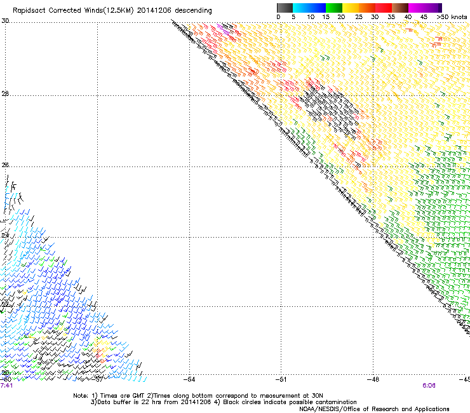Image resolution: width=470 pixels, height=413 pixels.
Task: Click the '25' label under the color bar
Action: [359, 17]
